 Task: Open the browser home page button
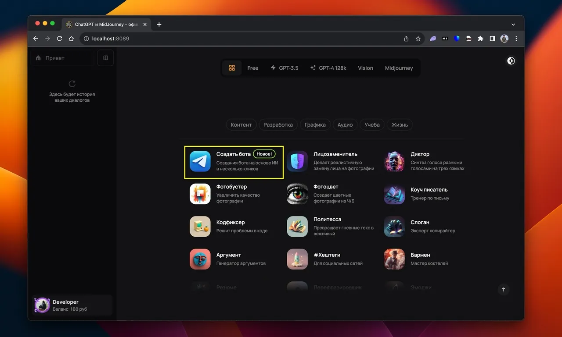72,39
